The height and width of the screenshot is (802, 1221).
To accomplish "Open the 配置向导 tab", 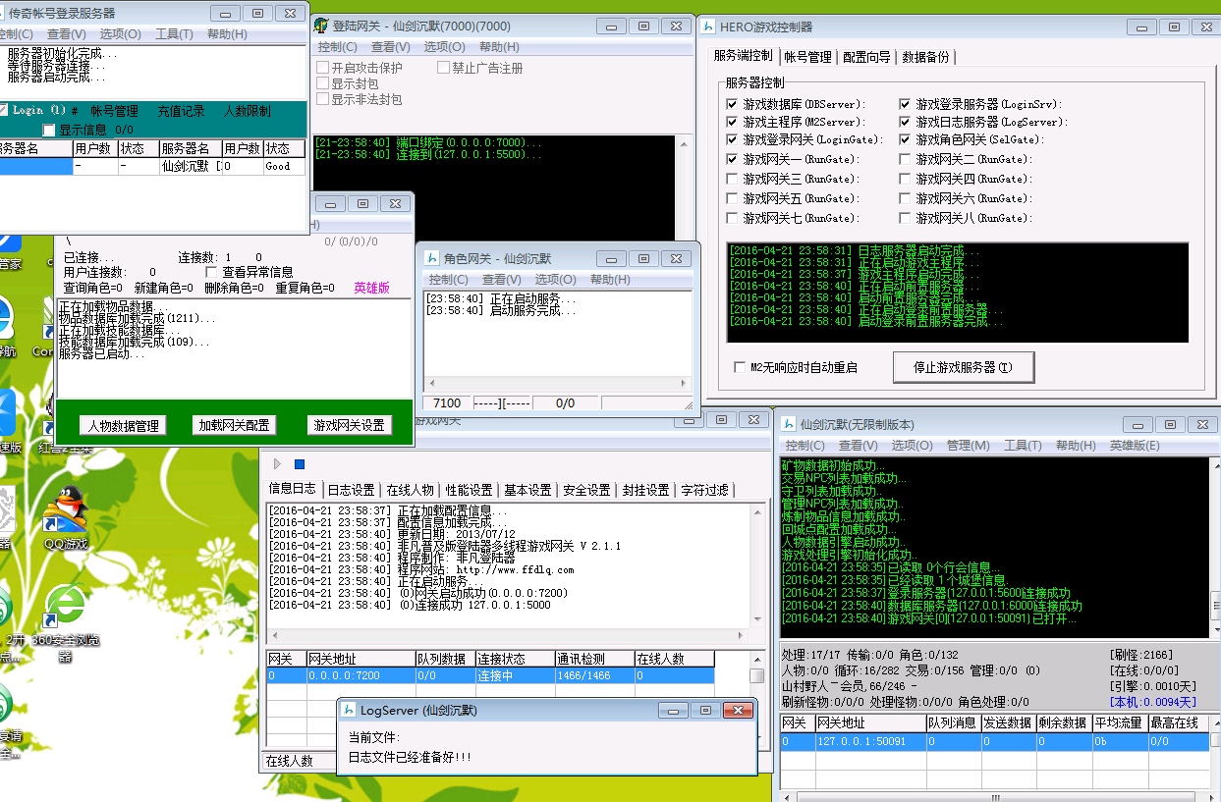I will pyautogui.click(x=866, y=57).
